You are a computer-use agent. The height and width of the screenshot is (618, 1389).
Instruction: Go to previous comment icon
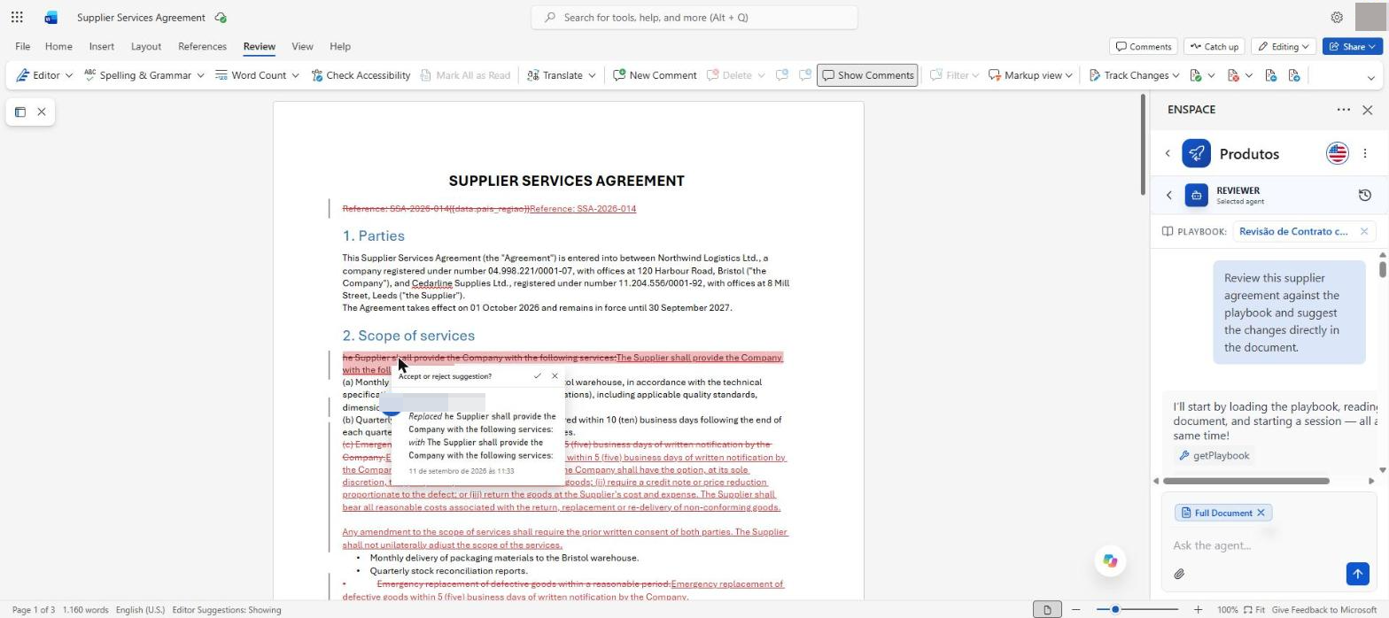pos(782,75)
